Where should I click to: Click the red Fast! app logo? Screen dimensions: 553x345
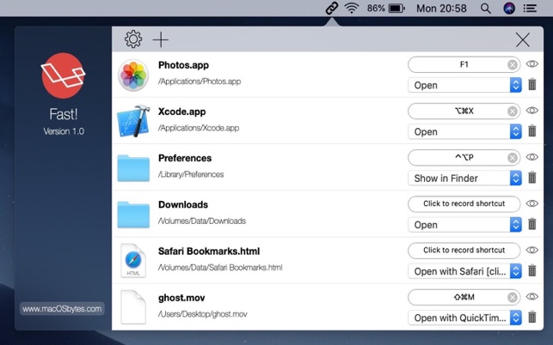click(x=64, y=76)
